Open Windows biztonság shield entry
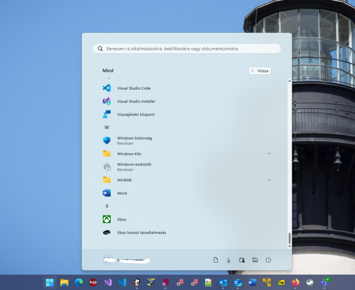The width and height of the screenshot is (355, 290). click(x=187, y=141)
